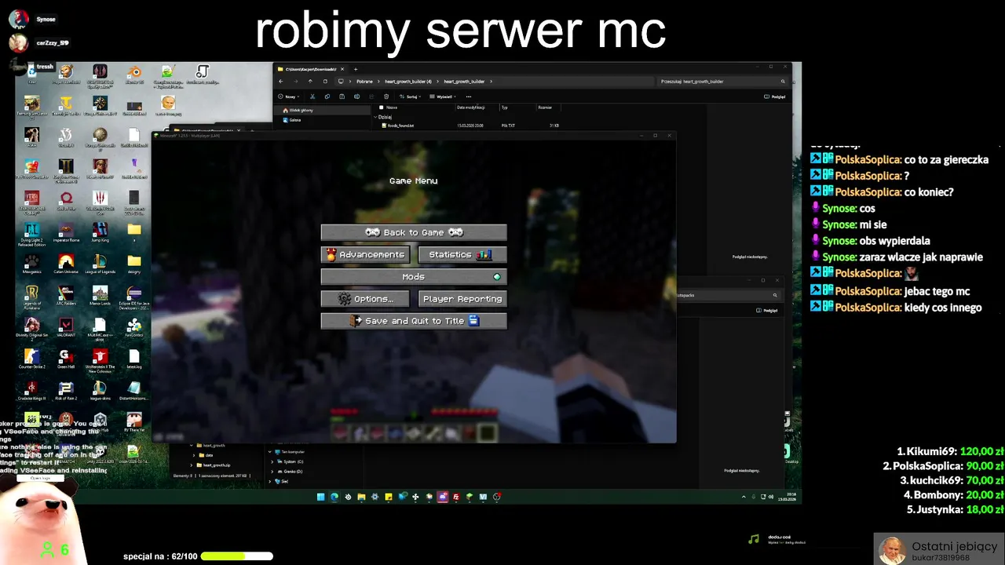Image resolution: width=1005 pixels, height=565 pixels.
Task: Click the specjal na 62/100 progress bar
Action: tap(237, 556)
